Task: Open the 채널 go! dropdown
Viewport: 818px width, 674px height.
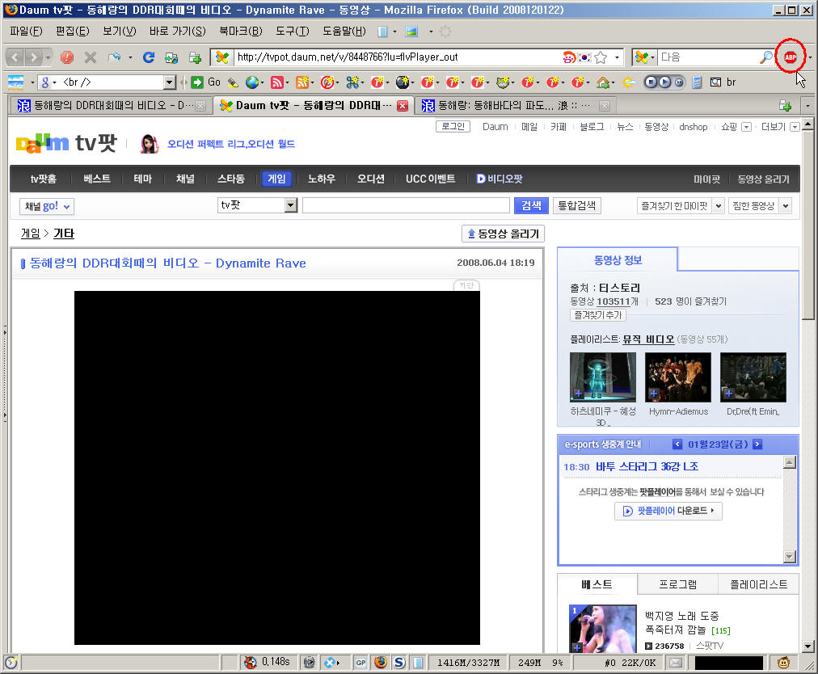Action: pyautogui.click(x=47, y=206)
